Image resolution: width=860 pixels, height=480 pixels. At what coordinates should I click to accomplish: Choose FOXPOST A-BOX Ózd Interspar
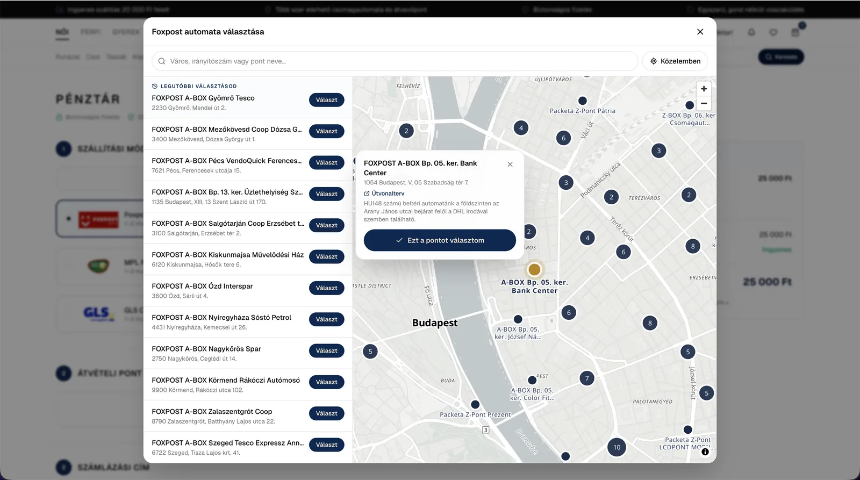point(327,288)
